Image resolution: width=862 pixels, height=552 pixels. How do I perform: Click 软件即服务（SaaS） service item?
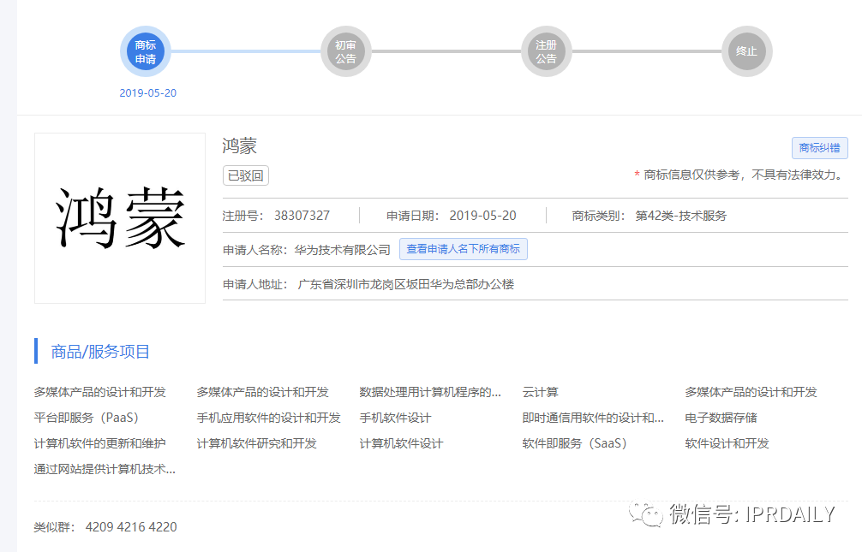[x=574, y=443]
